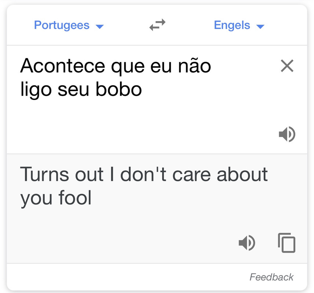Place cursor after 'bobo' in source text
The width and height of the screenshot is (314, 293).
(143, 89)
